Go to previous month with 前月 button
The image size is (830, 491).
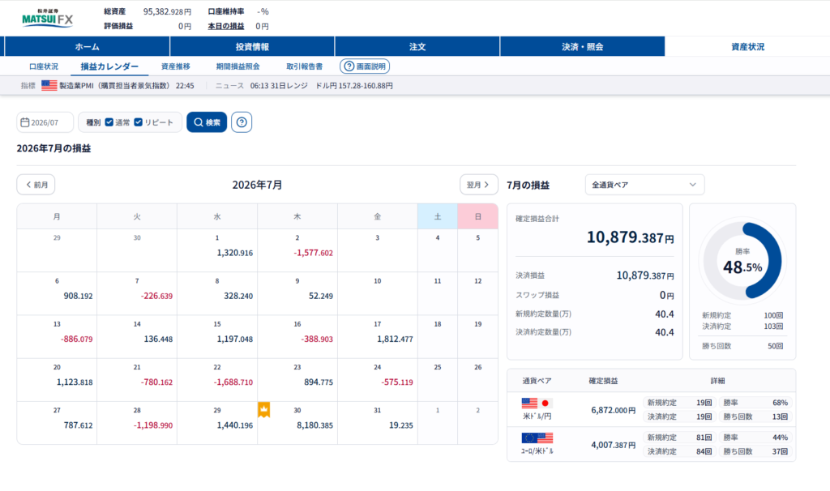(x=36, y=185)
